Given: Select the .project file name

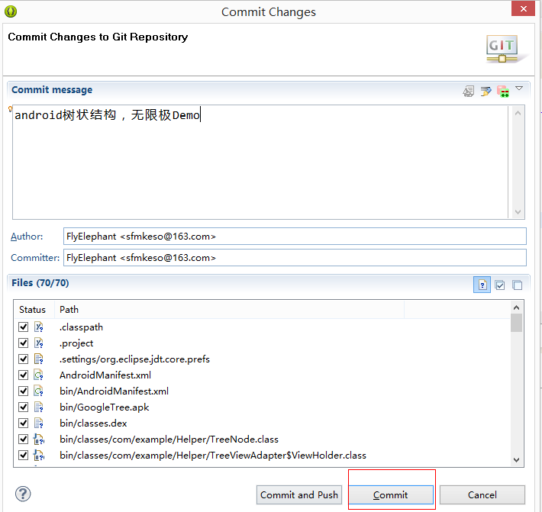Looking at the screenshot, I should pyautogui.click(x=76, y=343).
